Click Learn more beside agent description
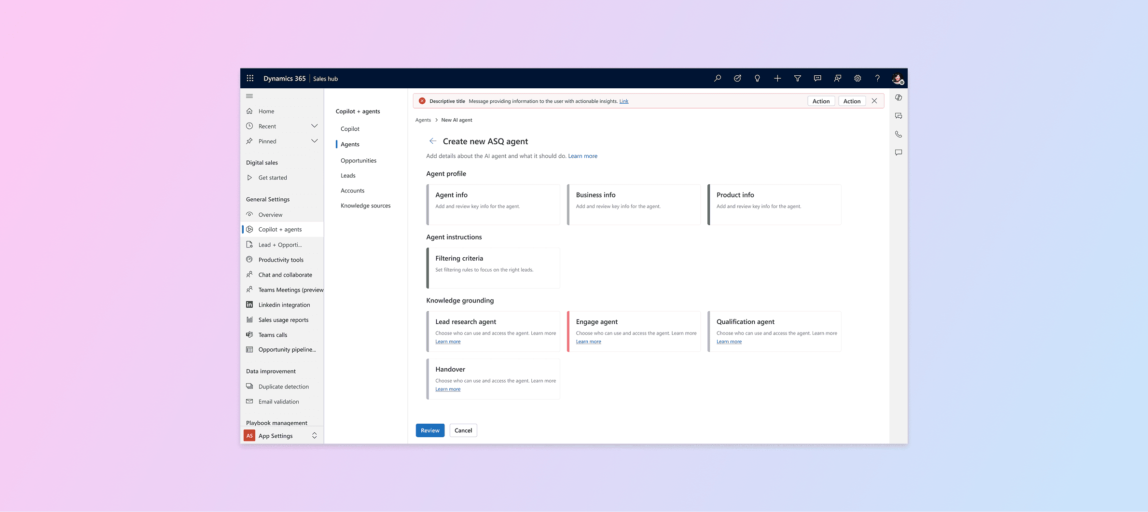This screenshot has height=512, width=1148. 582,156
